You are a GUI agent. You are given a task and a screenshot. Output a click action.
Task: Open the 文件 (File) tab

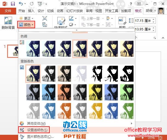coord(8,11)
